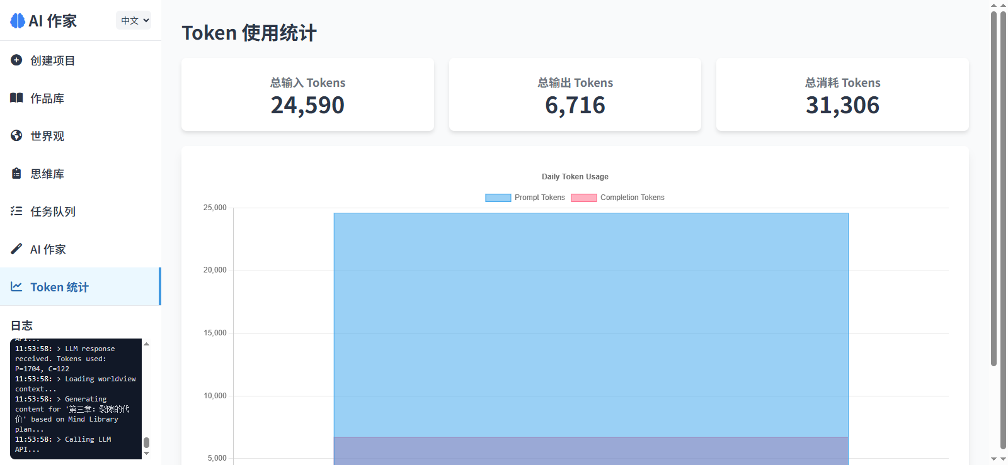1008x465 pixels.
Task: Click the task list icon beside 任务队列
Action: (16, 211)
